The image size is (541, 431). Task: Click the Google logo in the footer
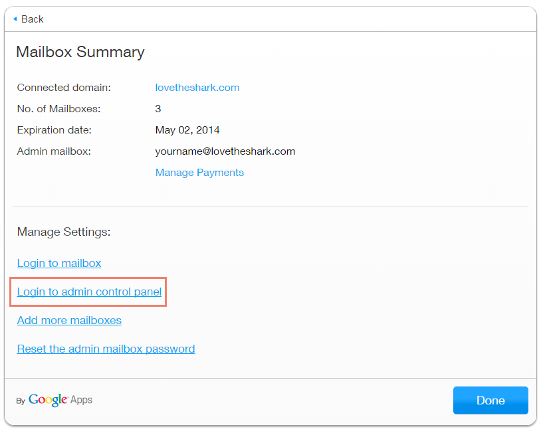(47, 400)
